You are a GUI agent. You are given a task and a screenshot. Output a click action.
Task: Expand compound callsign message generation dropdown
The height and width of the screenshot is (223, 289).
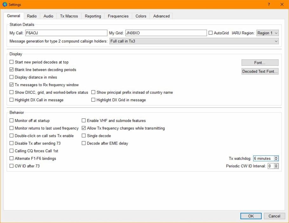coord(194,41)
